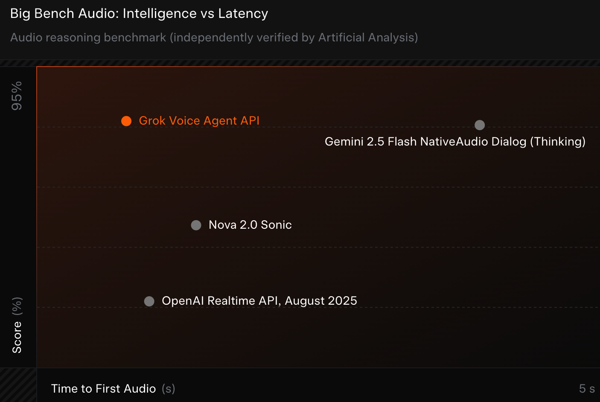Viewport: 600px width, 402px height.
Task: Select the Gemini 2.5 Flash gray data point
Action: click(480, 125)
